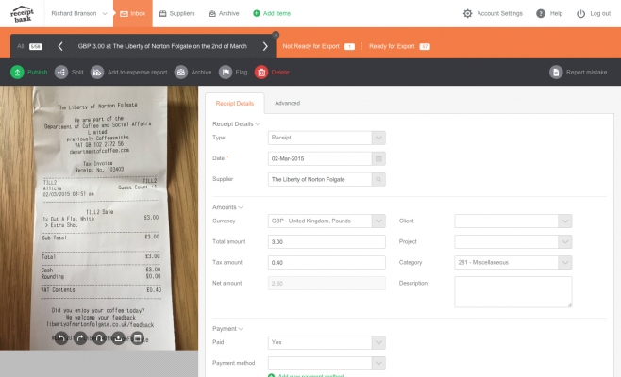The height and width of the screenshot is (377, 621).
Task: Collapse the Amounts section
Action: (x=227, y=207)
